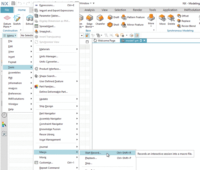Select the Shell feature icon

(110, 25)
